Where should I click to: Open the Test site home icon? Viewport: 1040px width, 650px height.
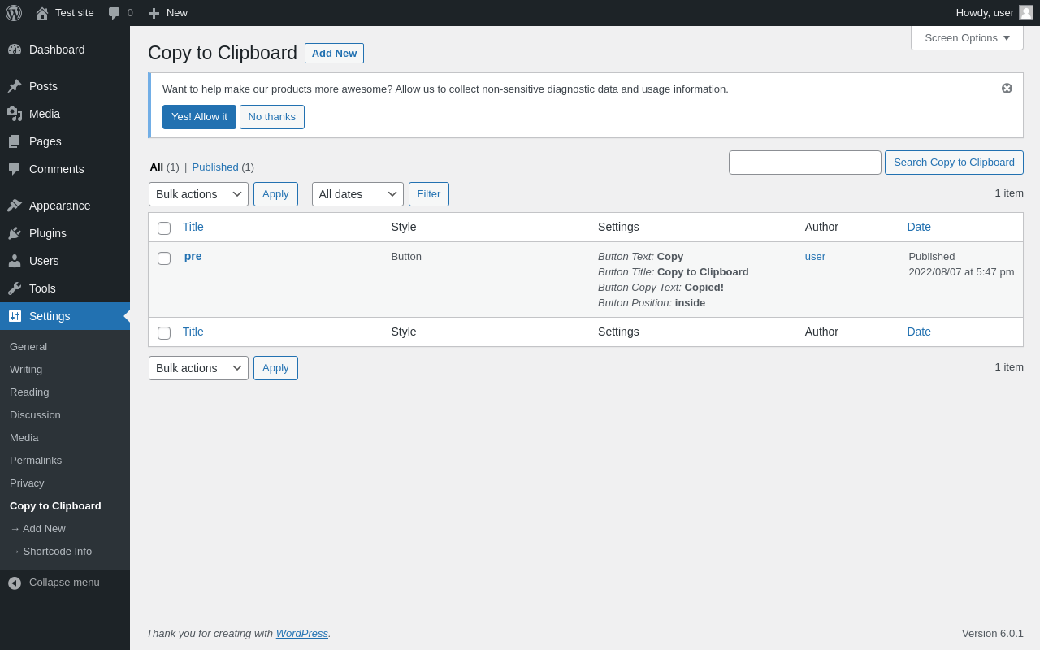42,13
